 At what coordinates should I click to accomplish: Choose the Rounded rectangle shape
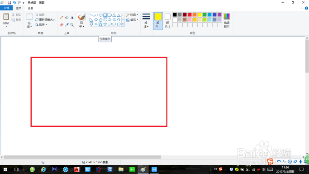tap(109, 15)
